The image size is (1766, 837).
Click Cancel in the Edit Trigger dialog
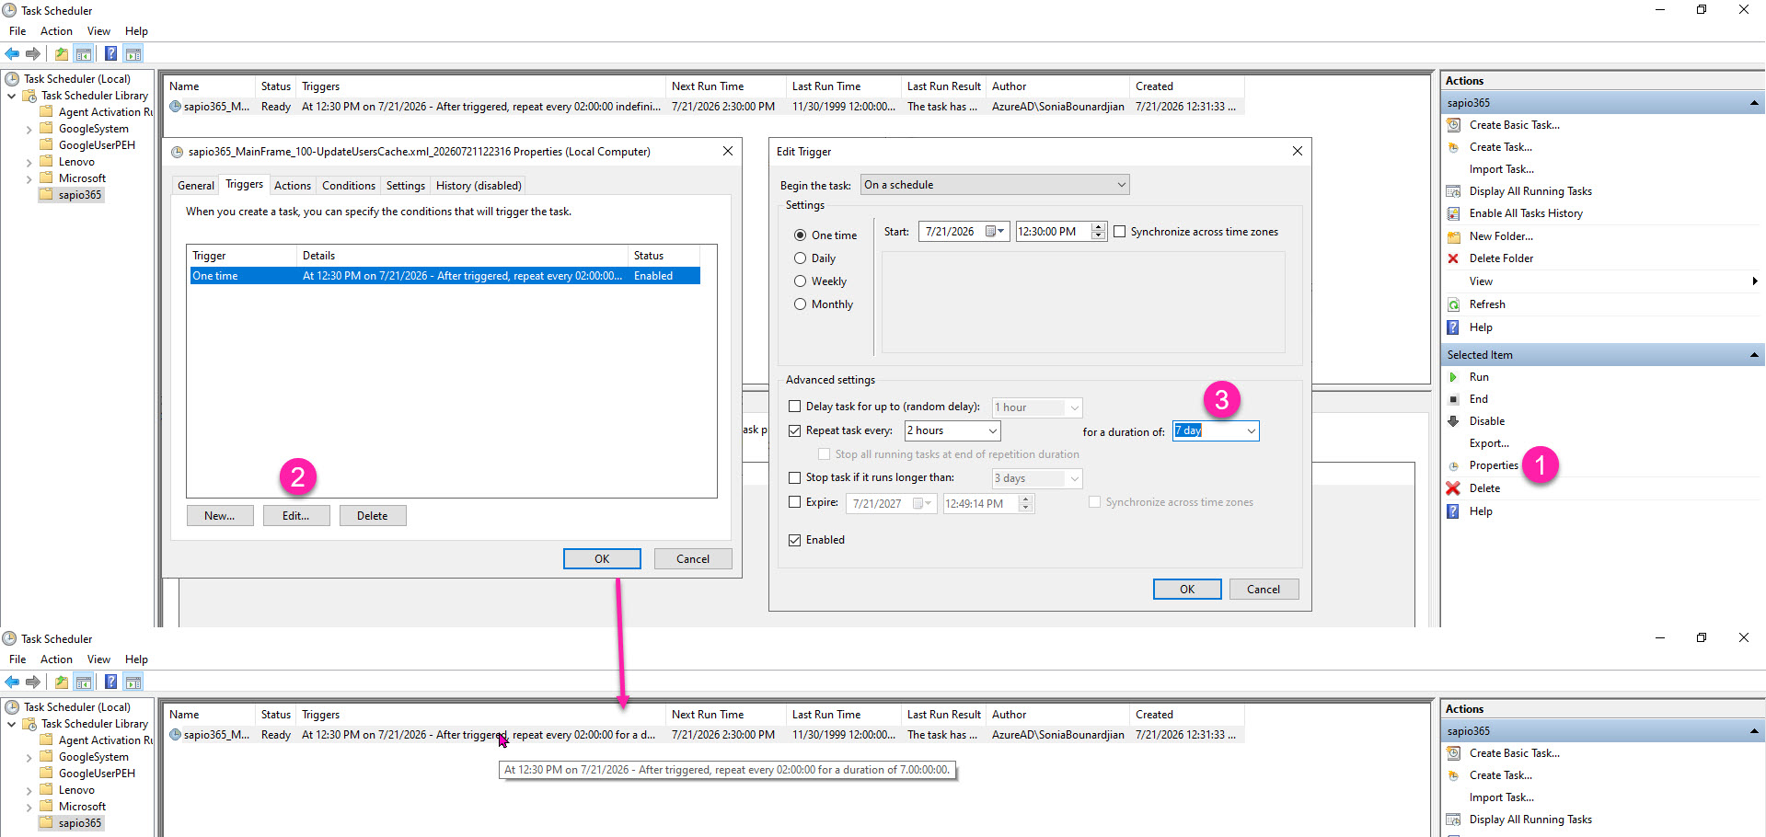pos(1264,590)
